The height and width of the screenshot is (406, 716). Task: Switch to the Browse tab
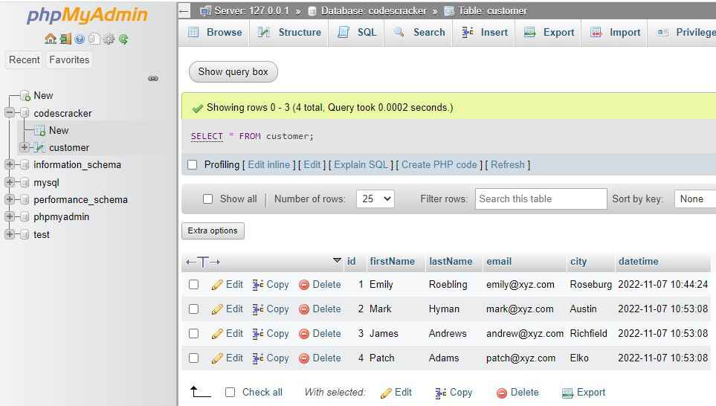(215, 33)
